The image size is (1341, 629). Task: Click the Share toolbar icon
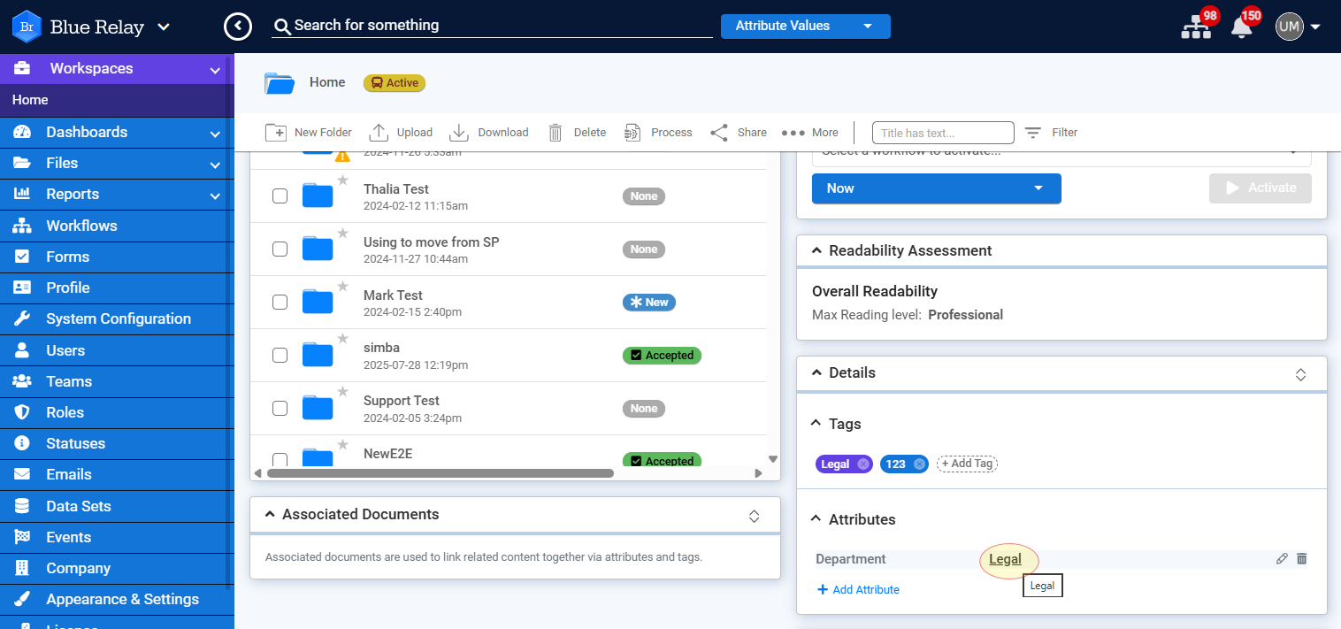tap(719, 133)
